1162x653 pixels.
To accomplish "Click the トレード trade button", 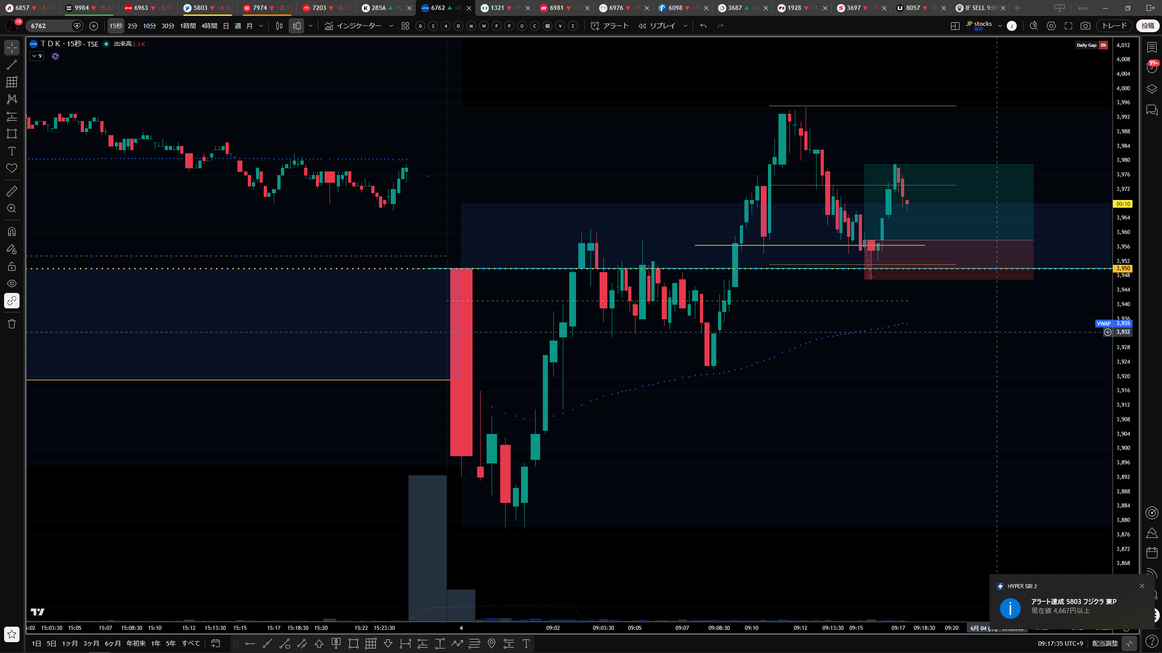I will (x=1114, y=26).
